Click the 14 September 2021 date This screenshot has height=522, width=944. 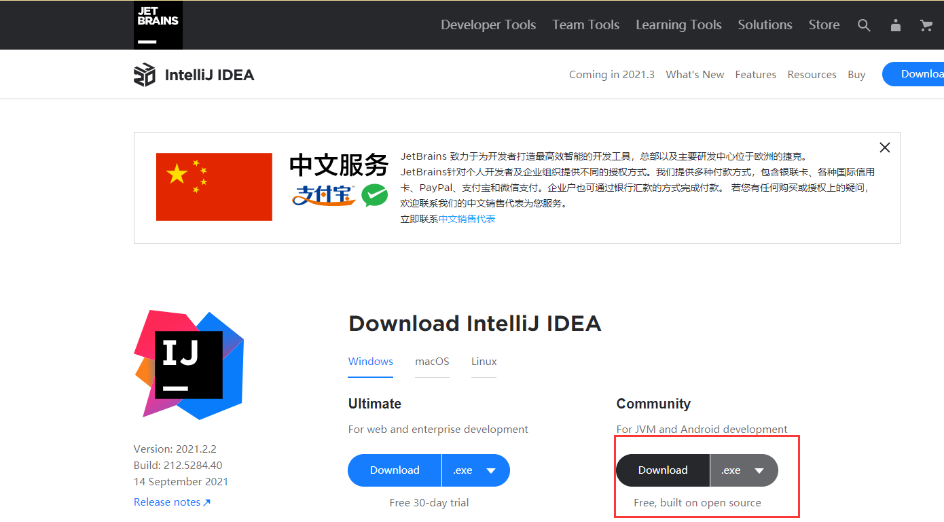coord(181,482)
